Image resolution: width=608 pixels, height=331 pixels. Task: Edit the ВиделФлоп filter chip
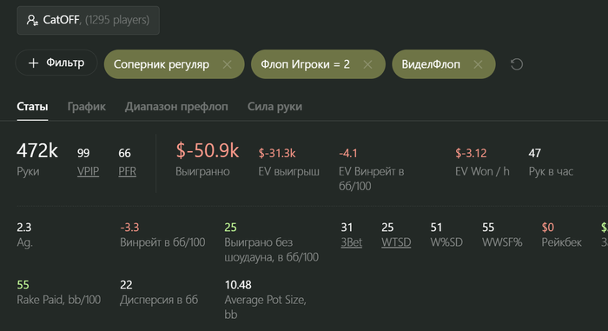pyautogui.click(x=431, y=64)
